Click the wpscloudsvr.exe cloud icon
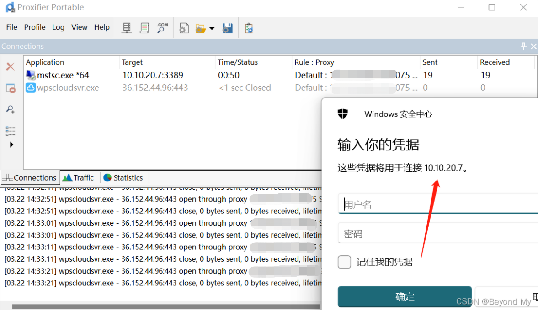 [31, 88]
